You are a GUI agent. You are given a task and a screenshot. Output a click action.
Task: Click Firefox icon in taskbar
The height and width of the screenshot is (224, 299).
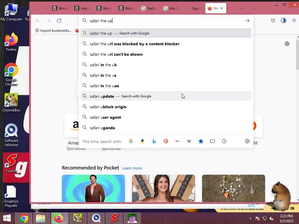pyautogui.click(x=59, y=218)
